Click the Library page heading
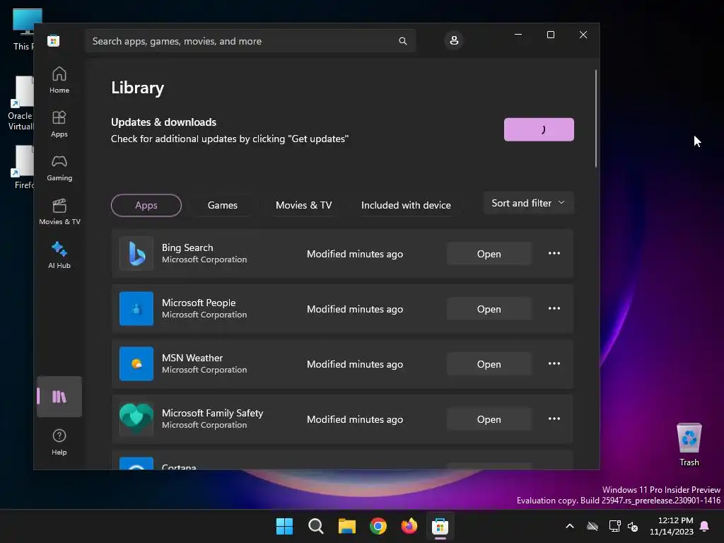The height and width of the screenshot is (543, 724). [138, 88]
